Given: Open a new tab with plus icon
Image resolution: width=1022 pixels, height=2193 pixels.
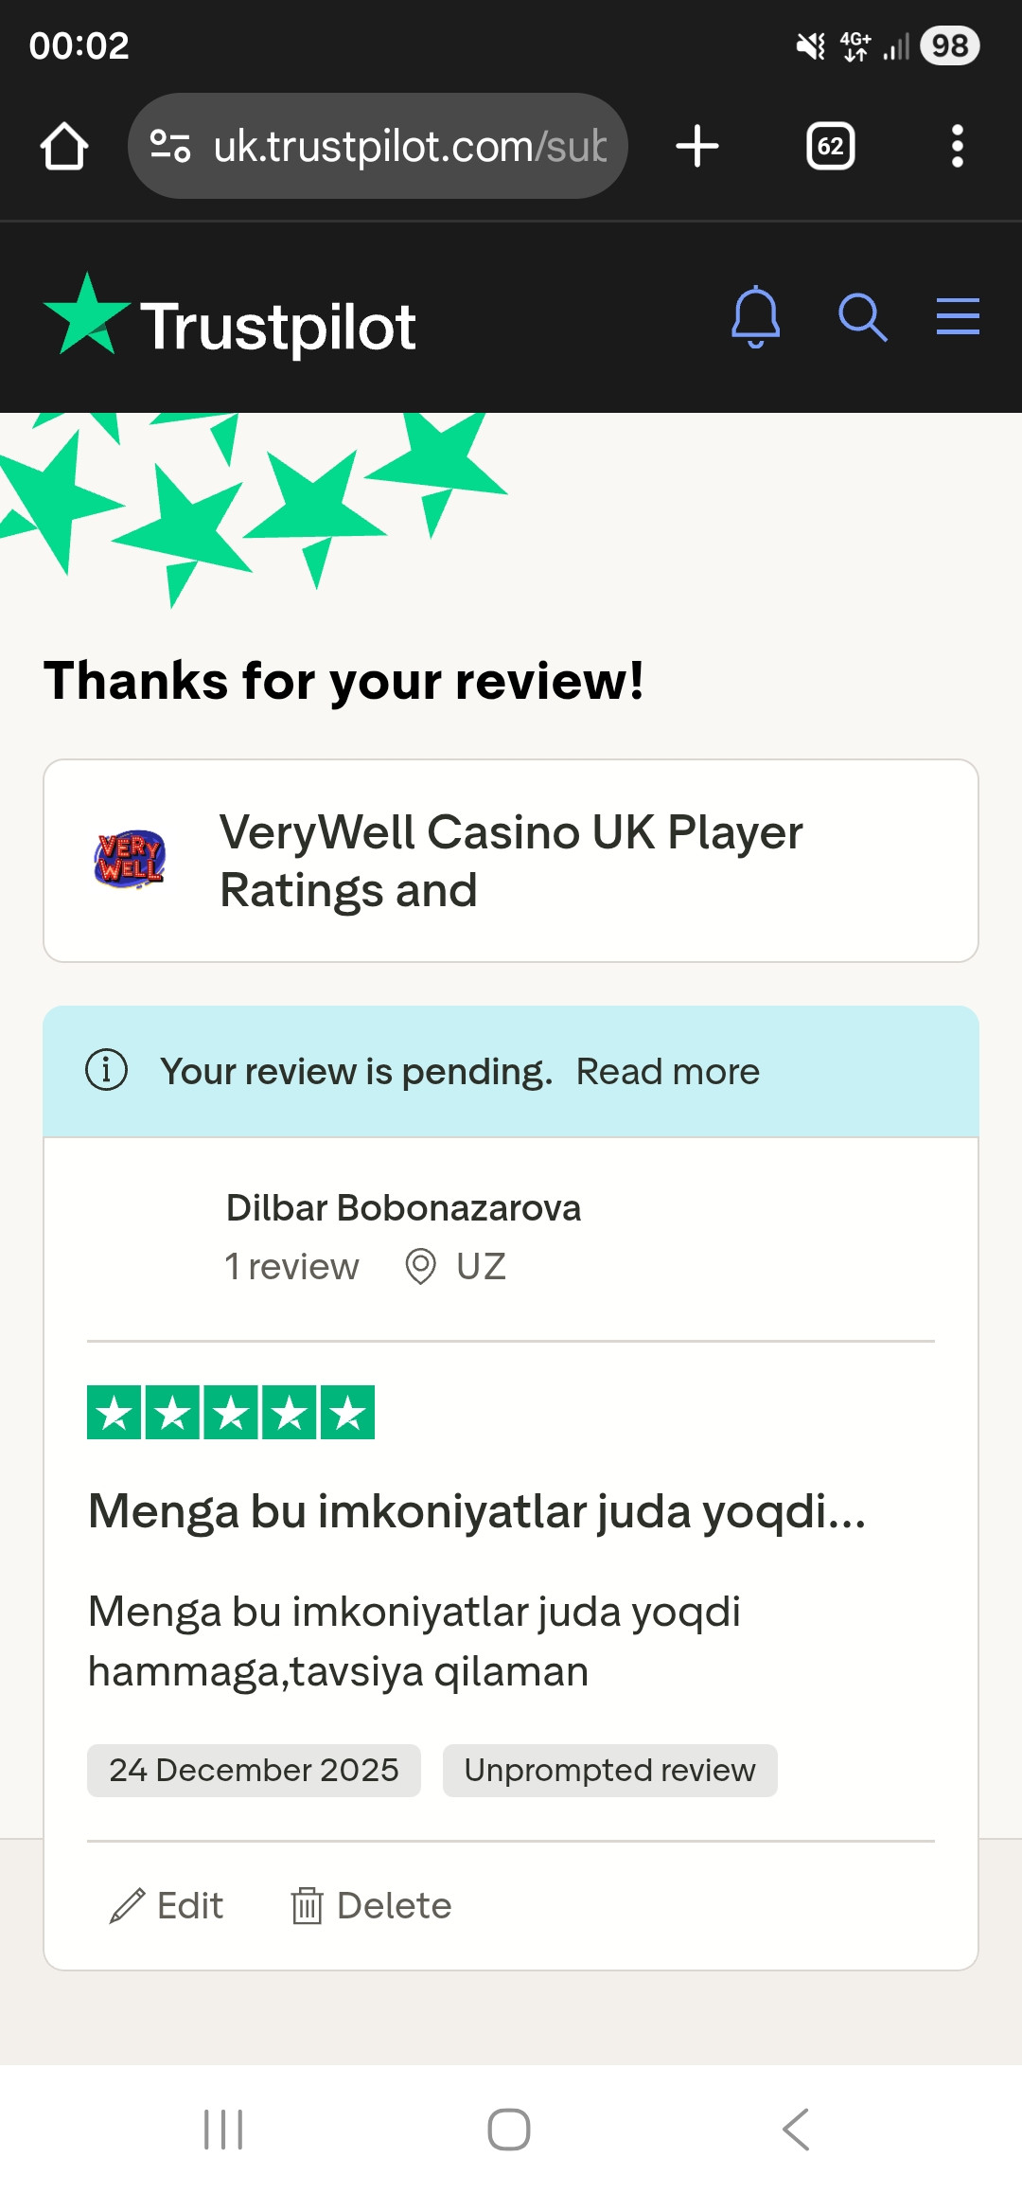Looking at the screenshot, I should pyautogui.click(x=697, y=147).
